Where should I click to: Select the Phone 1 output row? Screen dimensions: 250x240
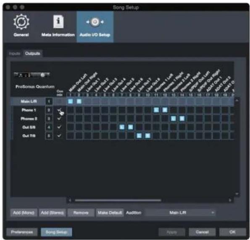pyautogui.click(x=29, y=110)
